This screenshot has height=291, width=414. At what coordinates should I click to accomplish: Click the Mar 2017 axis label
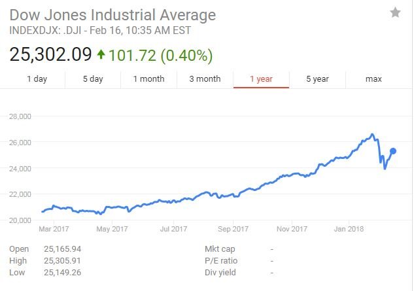[x=54, y=229]
